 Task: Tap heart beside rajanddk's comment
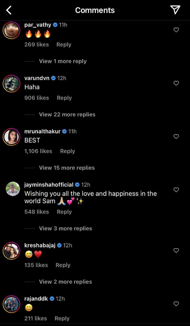[176, 304]
